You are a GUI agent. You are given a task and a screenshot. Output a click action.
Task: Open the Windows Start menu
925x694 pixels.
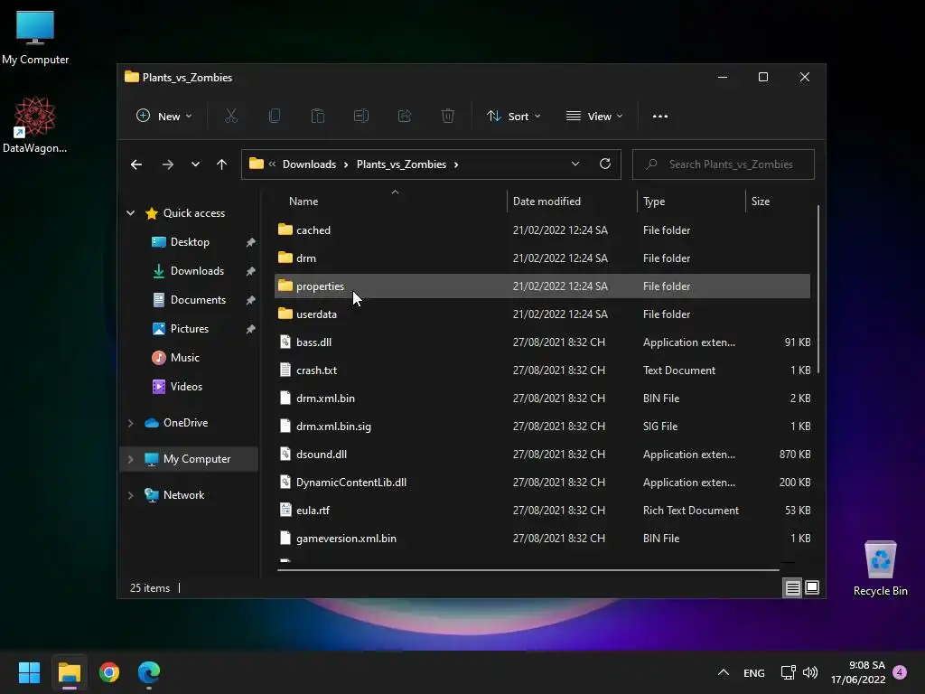click(29, 672)
